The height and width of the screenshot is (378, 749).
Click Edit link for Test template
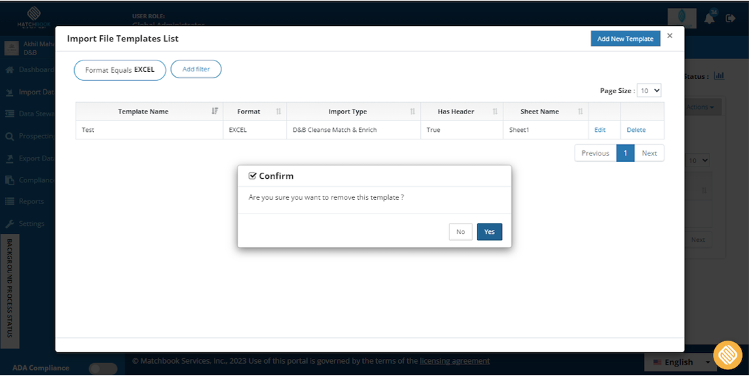(x=600, y=130)
